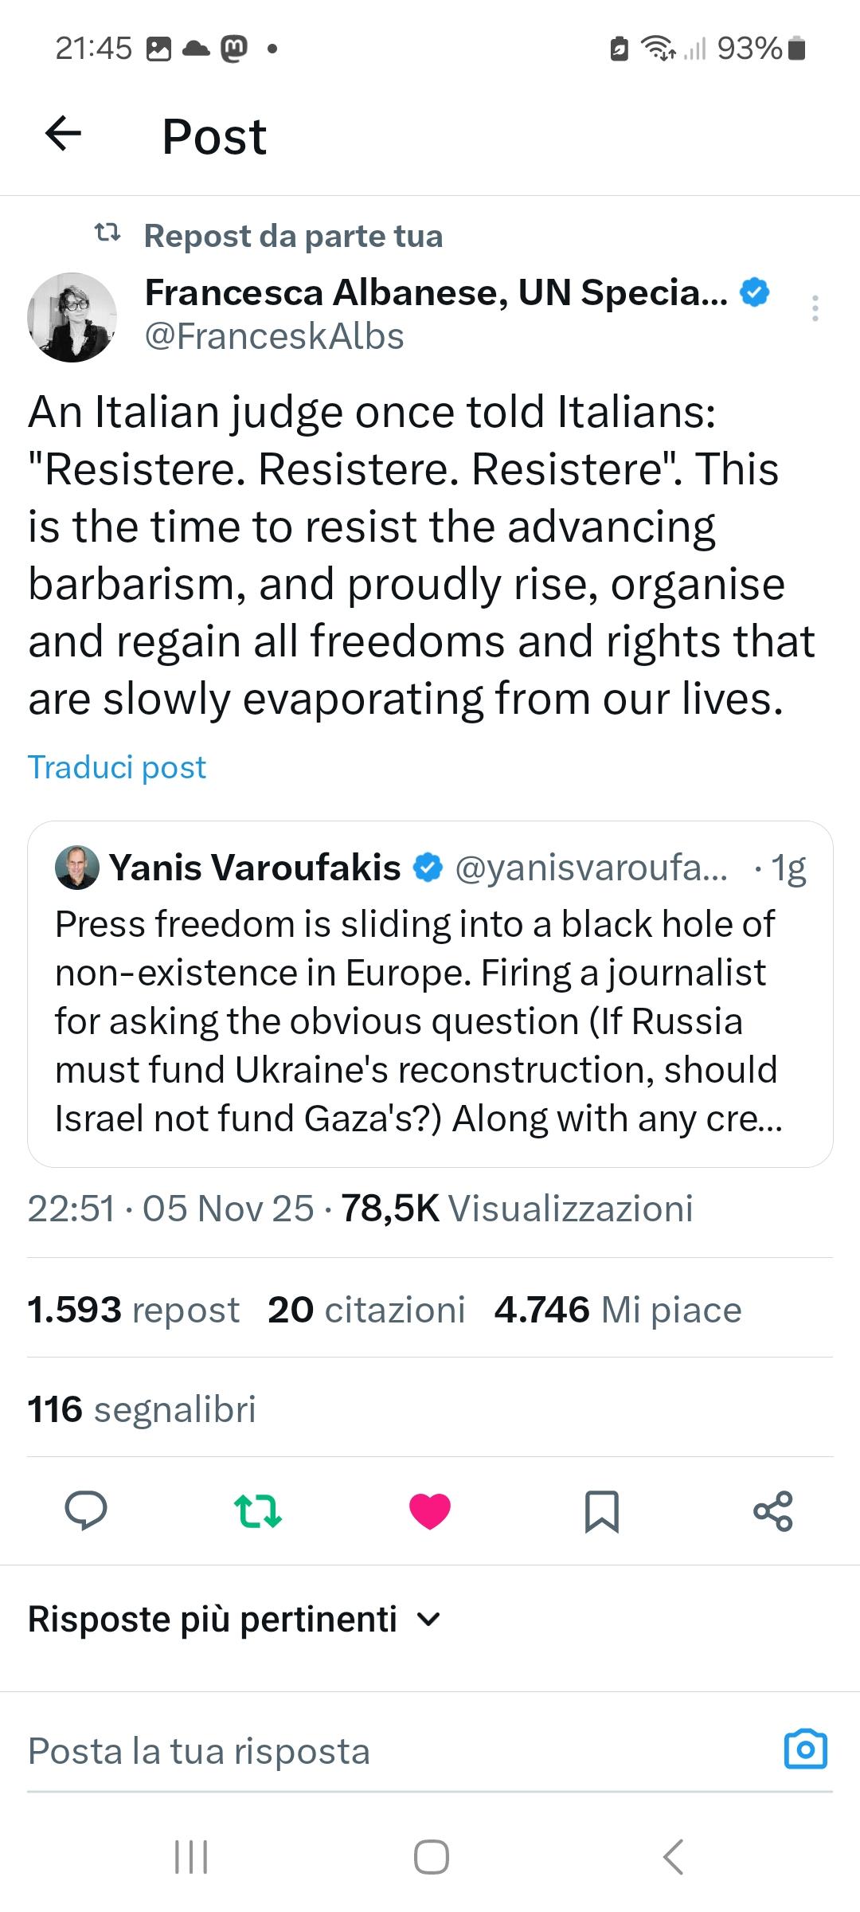Open Francesca Albanese's profile picture
Screen dimensions: 860x1912
click(x=72, y=317)
